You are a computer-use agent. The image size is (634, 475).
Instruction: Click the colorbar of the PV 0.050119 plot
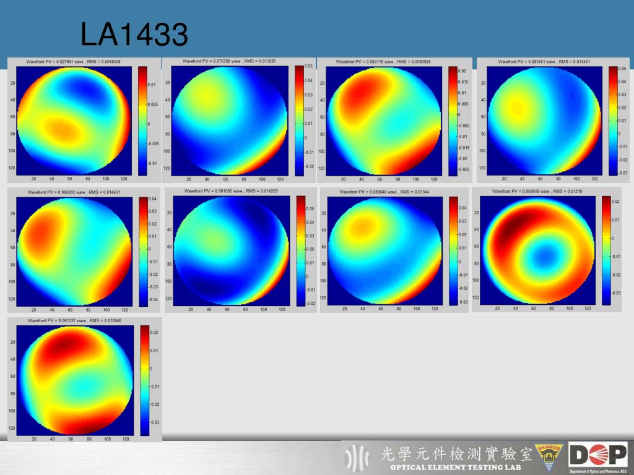(x=453, y=121)
